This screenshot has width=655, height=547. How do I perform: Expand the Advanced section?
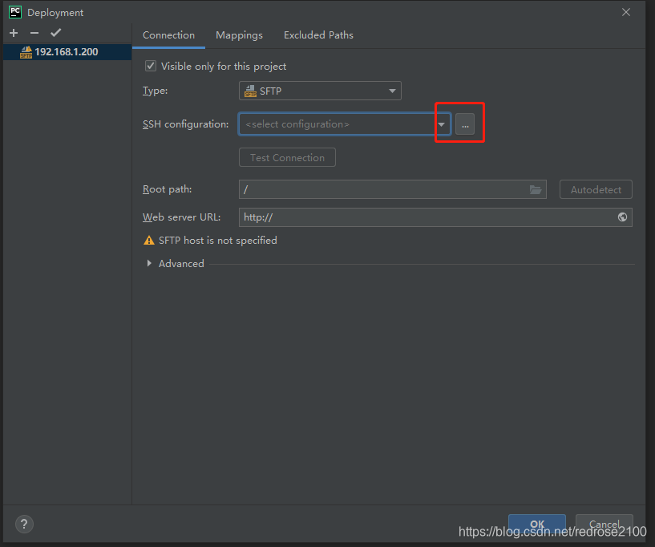click(x=149, y=264)
